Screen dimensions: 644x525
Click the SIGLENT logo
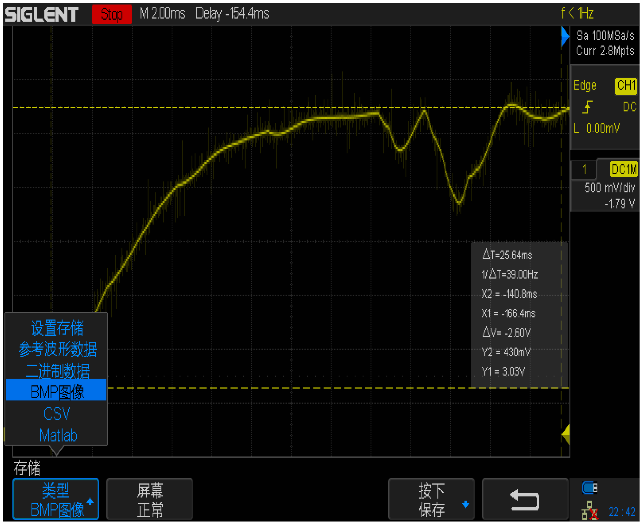[x=42, y=14]
